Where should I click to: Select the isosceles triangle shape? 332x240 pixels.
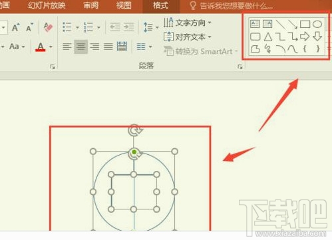pos(268,37)
